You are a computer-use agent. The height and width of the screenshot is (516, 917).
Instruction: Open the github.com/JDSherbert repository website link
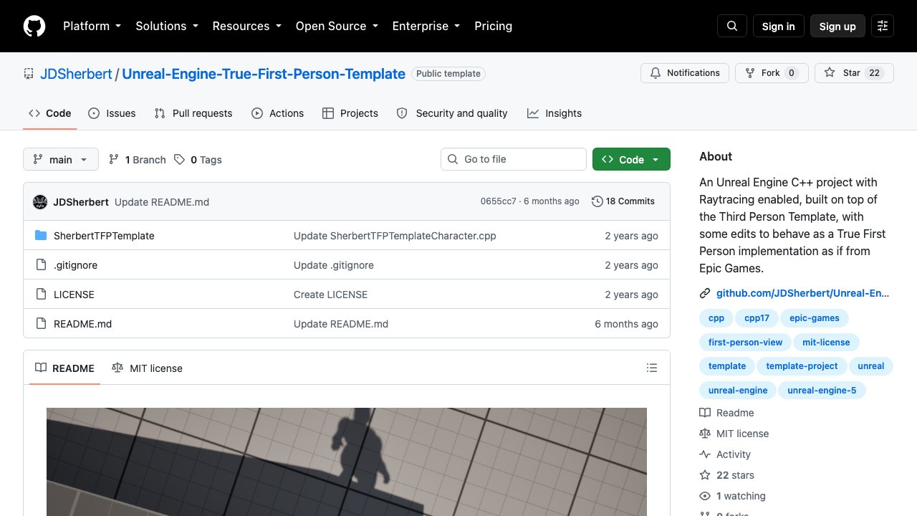point(802,293)
